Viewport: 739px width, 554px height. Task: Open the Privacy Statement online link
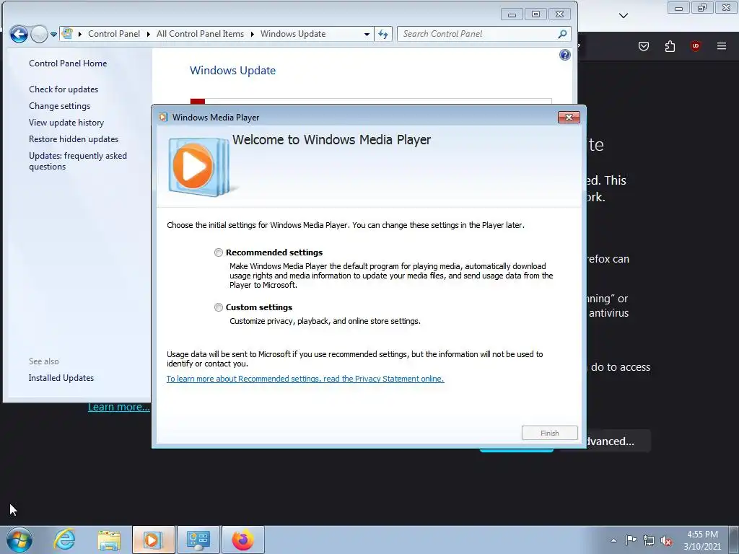(x=305, y=379)
